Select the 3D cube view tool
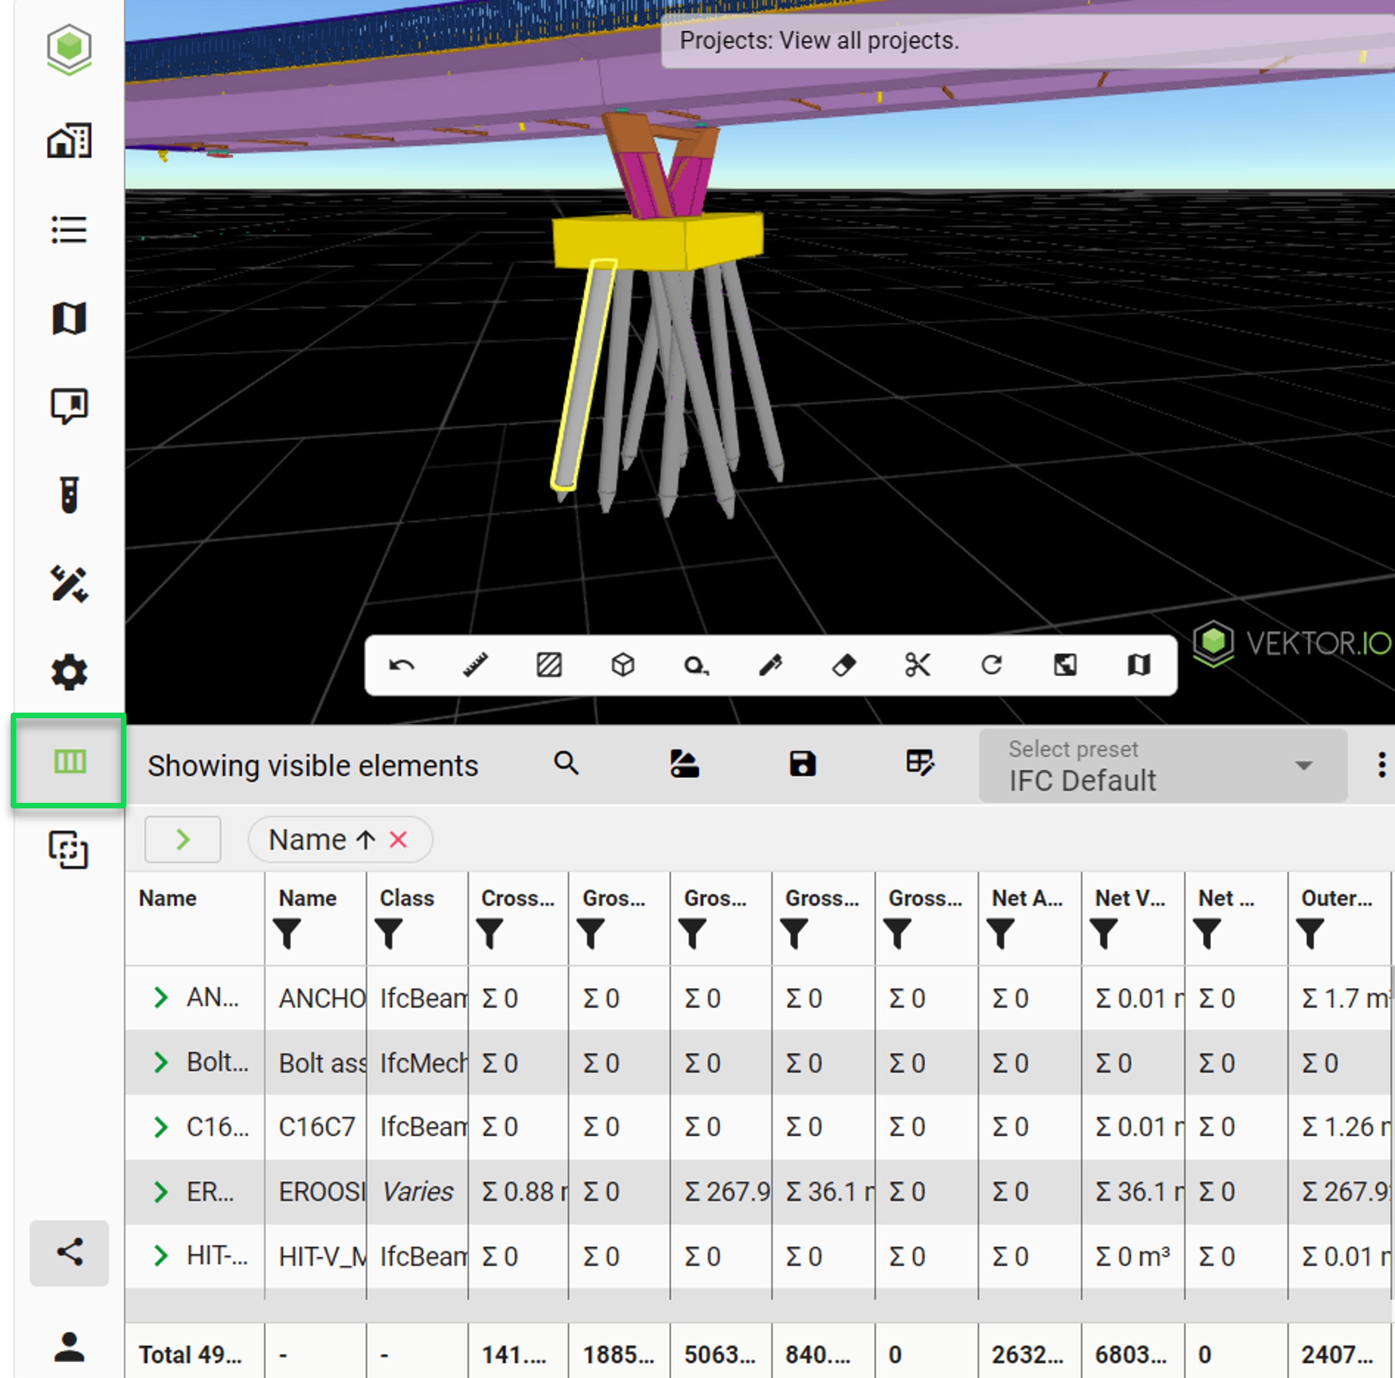1395x1378 pixels. [622, 665]
